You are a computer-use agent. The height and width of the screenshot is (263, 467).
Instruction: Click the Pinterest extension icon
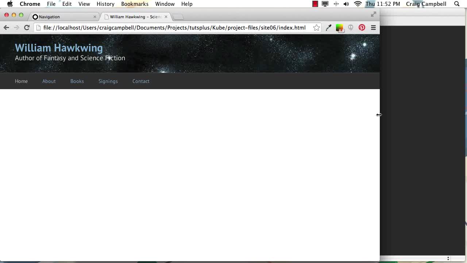tap(362, 28)
